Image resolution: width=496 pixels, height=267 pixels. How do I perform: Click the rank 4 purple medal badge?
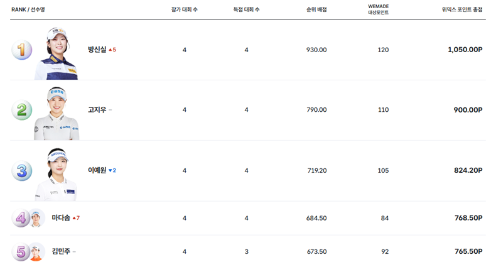coord(21,218)
